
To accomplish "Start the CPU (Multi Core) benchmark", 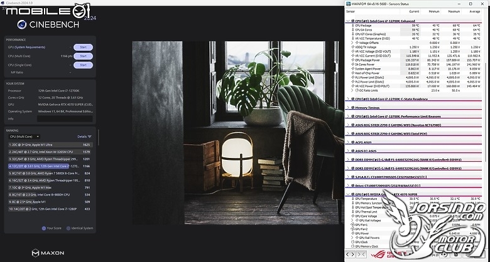I will click(x=83, y=56).
